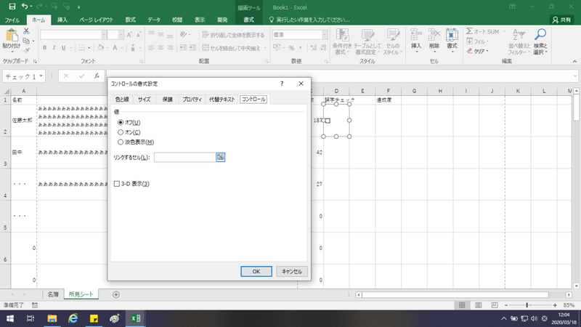
Task: Open the 保護 tab
Action: 167,100
